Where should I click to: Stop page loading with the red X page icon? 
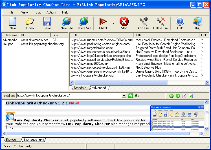coord(184,96)
